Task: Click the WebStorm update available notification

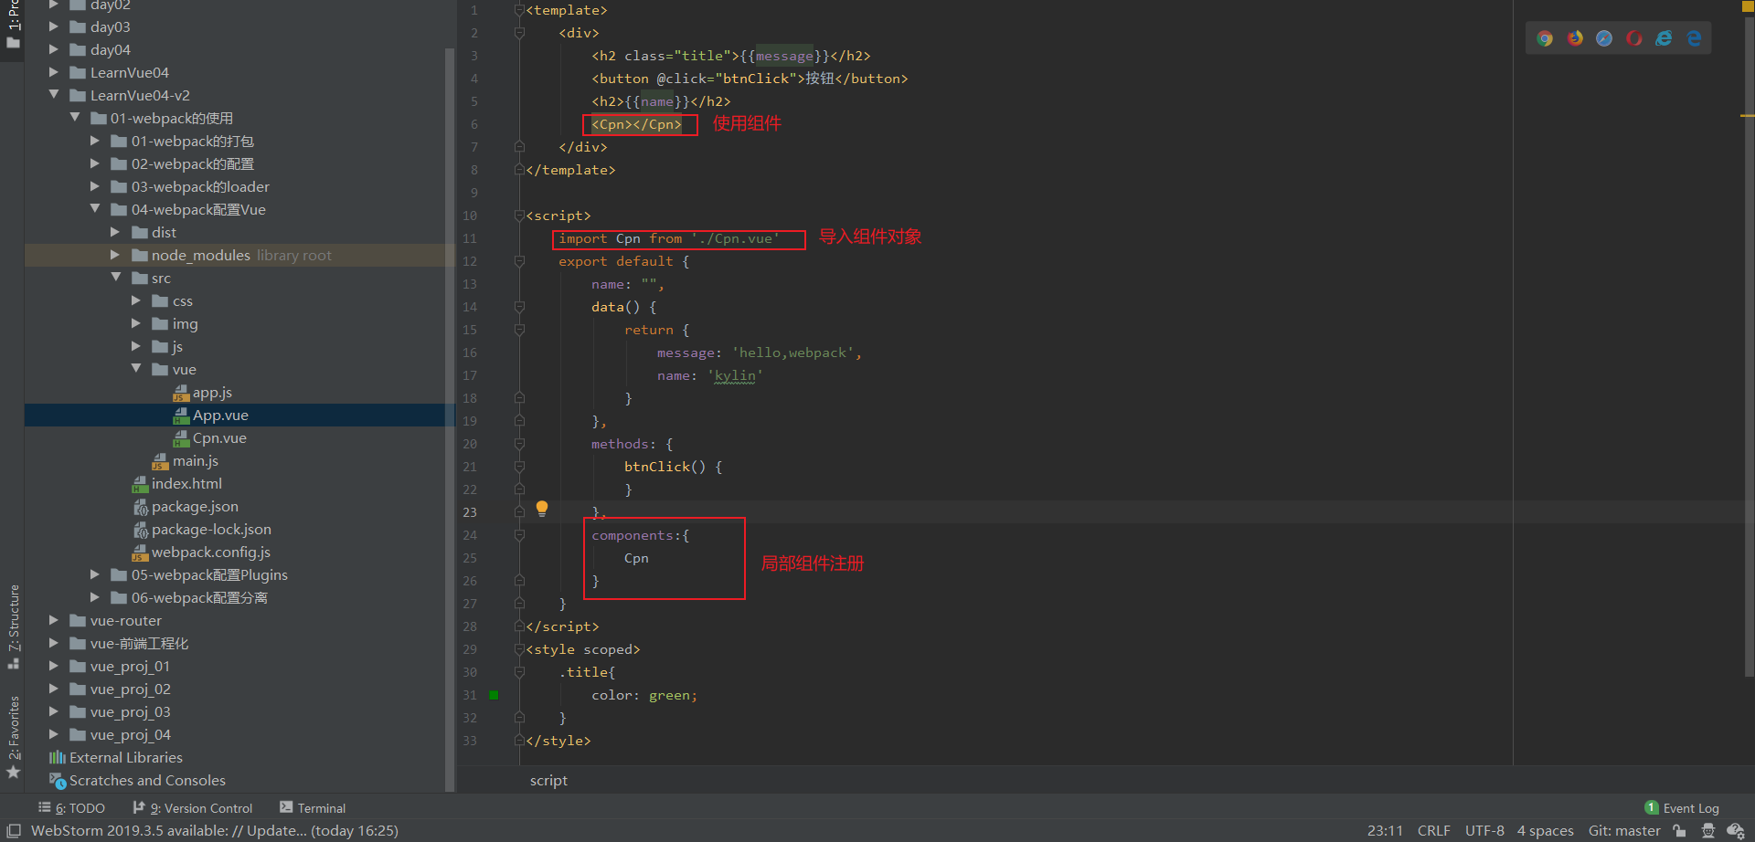Action: click(x=215, y=831)
